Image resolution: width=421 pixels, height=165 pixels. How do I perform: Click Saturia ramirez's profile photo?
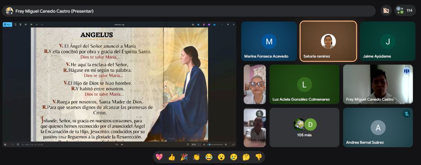[328, 41]
